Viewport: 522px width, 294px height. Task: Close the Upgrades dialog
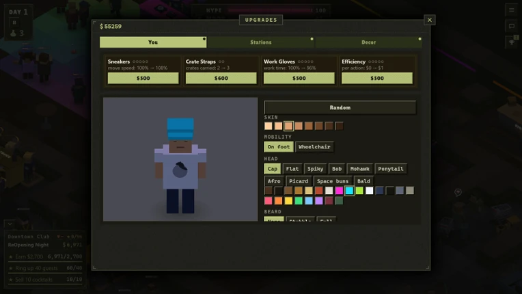pyautogui.click(x=430, y=20)
